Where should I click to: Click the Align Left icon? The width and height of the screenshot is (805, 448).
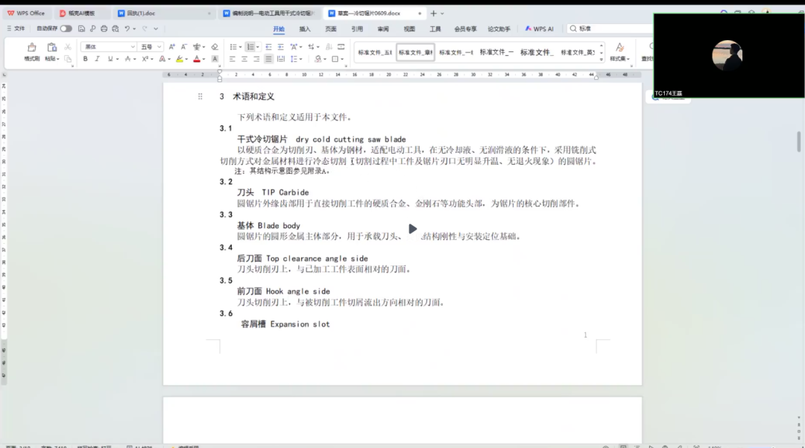(232, 59)
